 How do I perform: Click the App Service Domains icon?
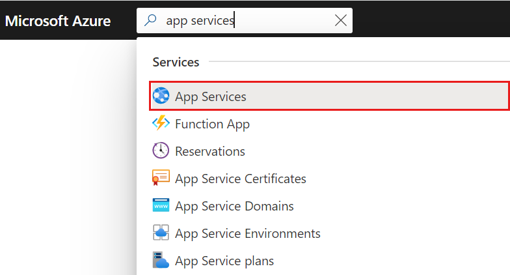coord(161,206)
